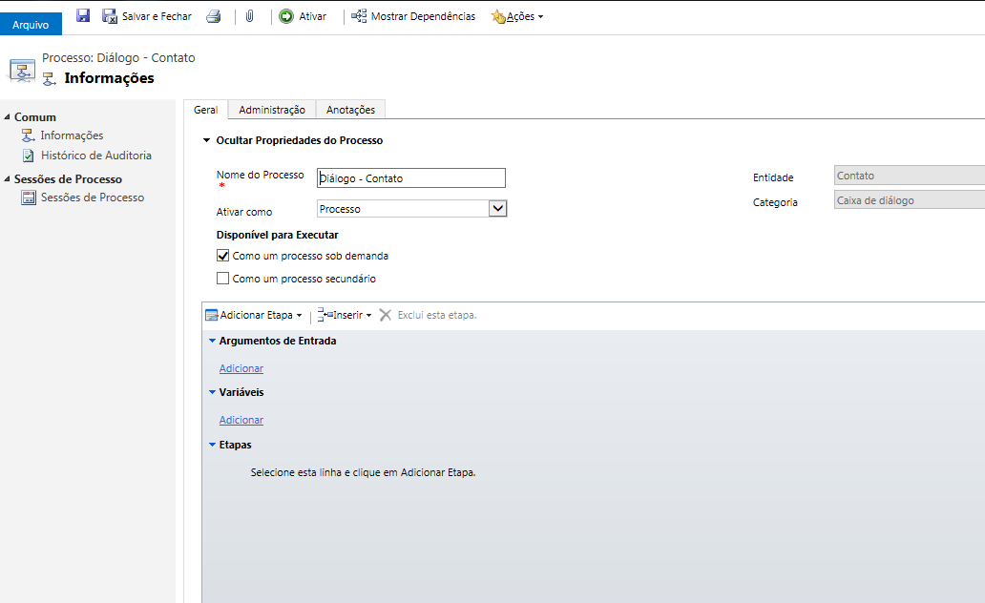This screenshot has width=985, height=603.
Task: Open the Ativar como dropdown
Action: pos(496,209)
